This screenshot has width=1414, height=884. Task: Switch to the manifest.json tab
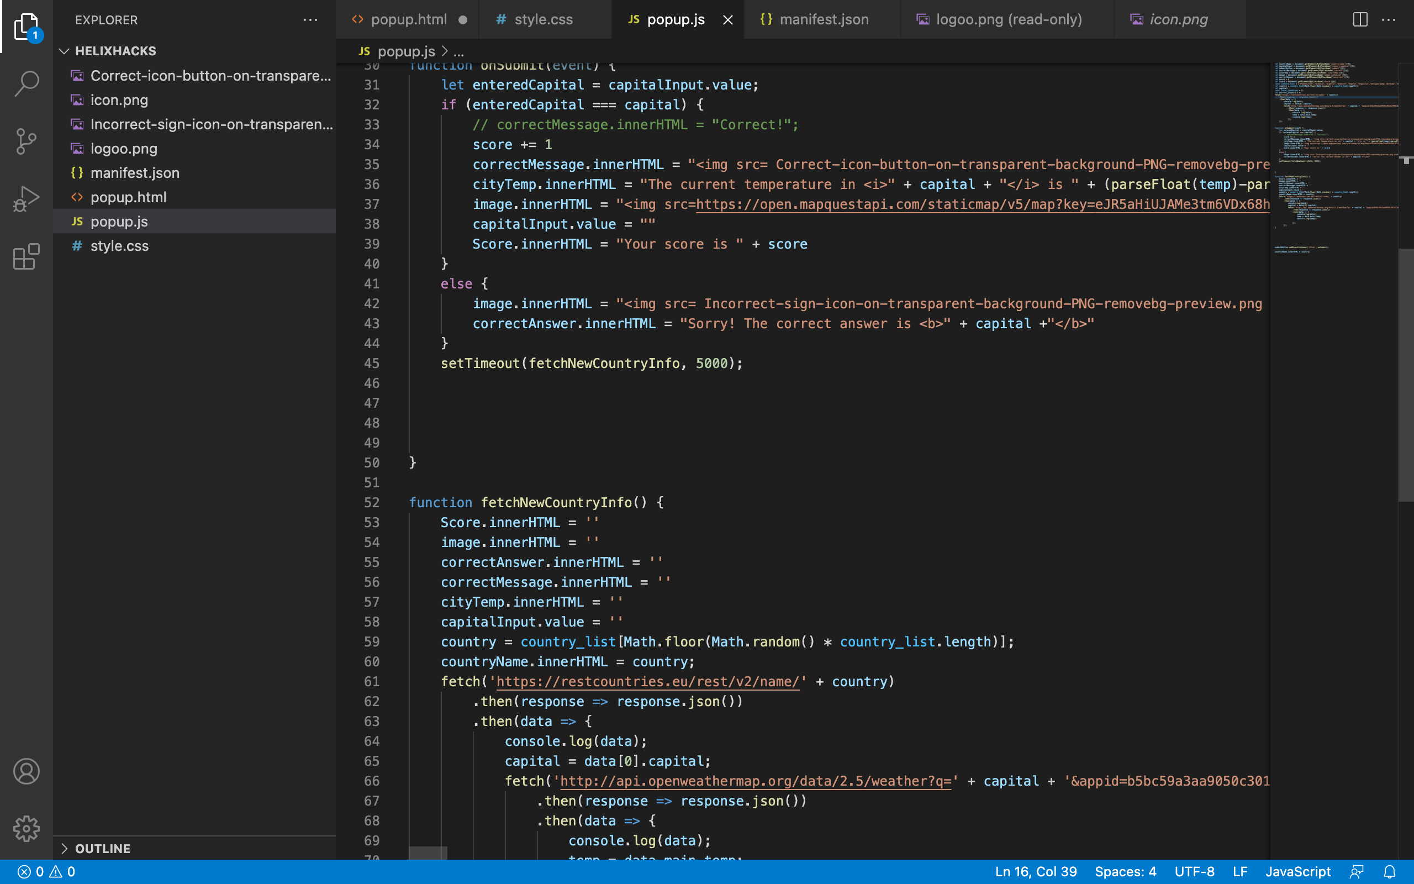pyautogui.click(x=824, y=19)
